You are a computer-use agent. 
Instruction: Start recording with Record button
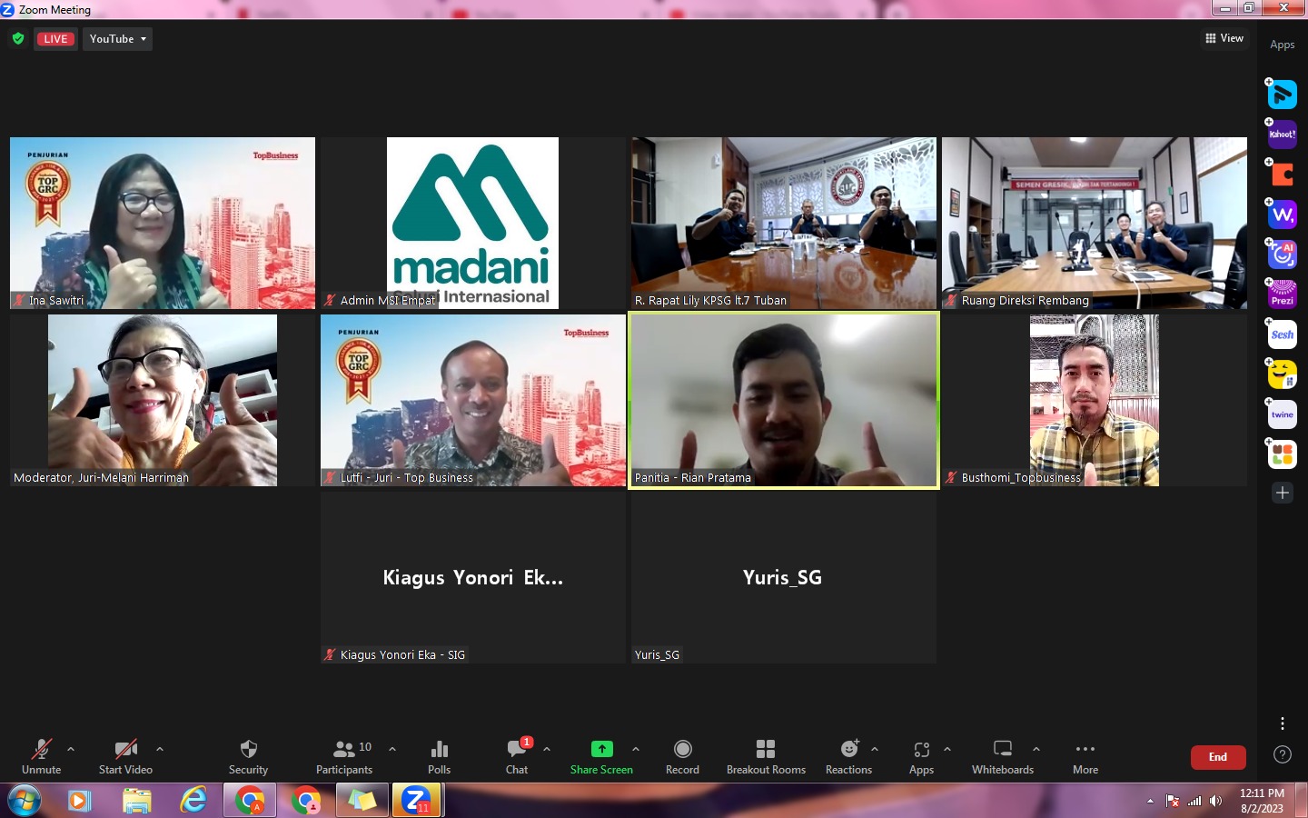[682, 750]
